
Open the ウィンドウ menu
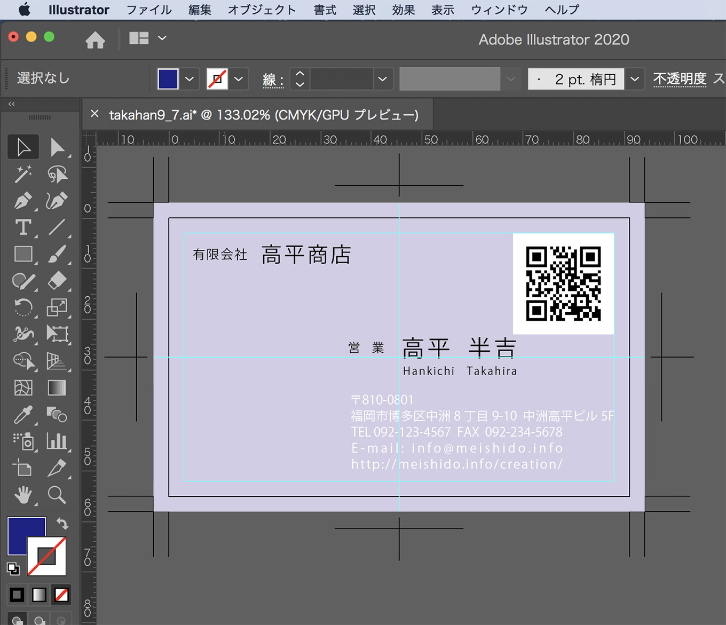pos(500,10)
